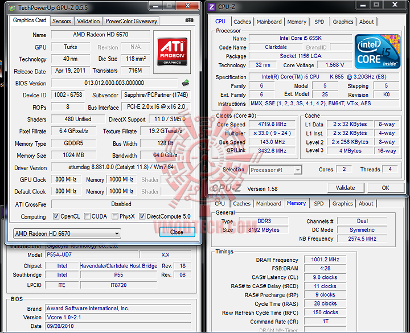Select the CPU tab in top CPU-Z window
This screenshot has width=410, height=333.
220,22
